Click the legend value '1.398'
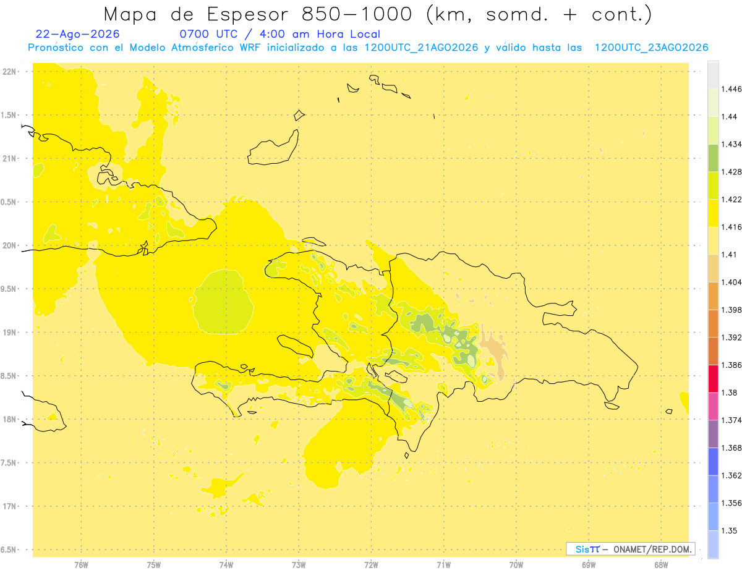742x573 pixels. point(731,310)
